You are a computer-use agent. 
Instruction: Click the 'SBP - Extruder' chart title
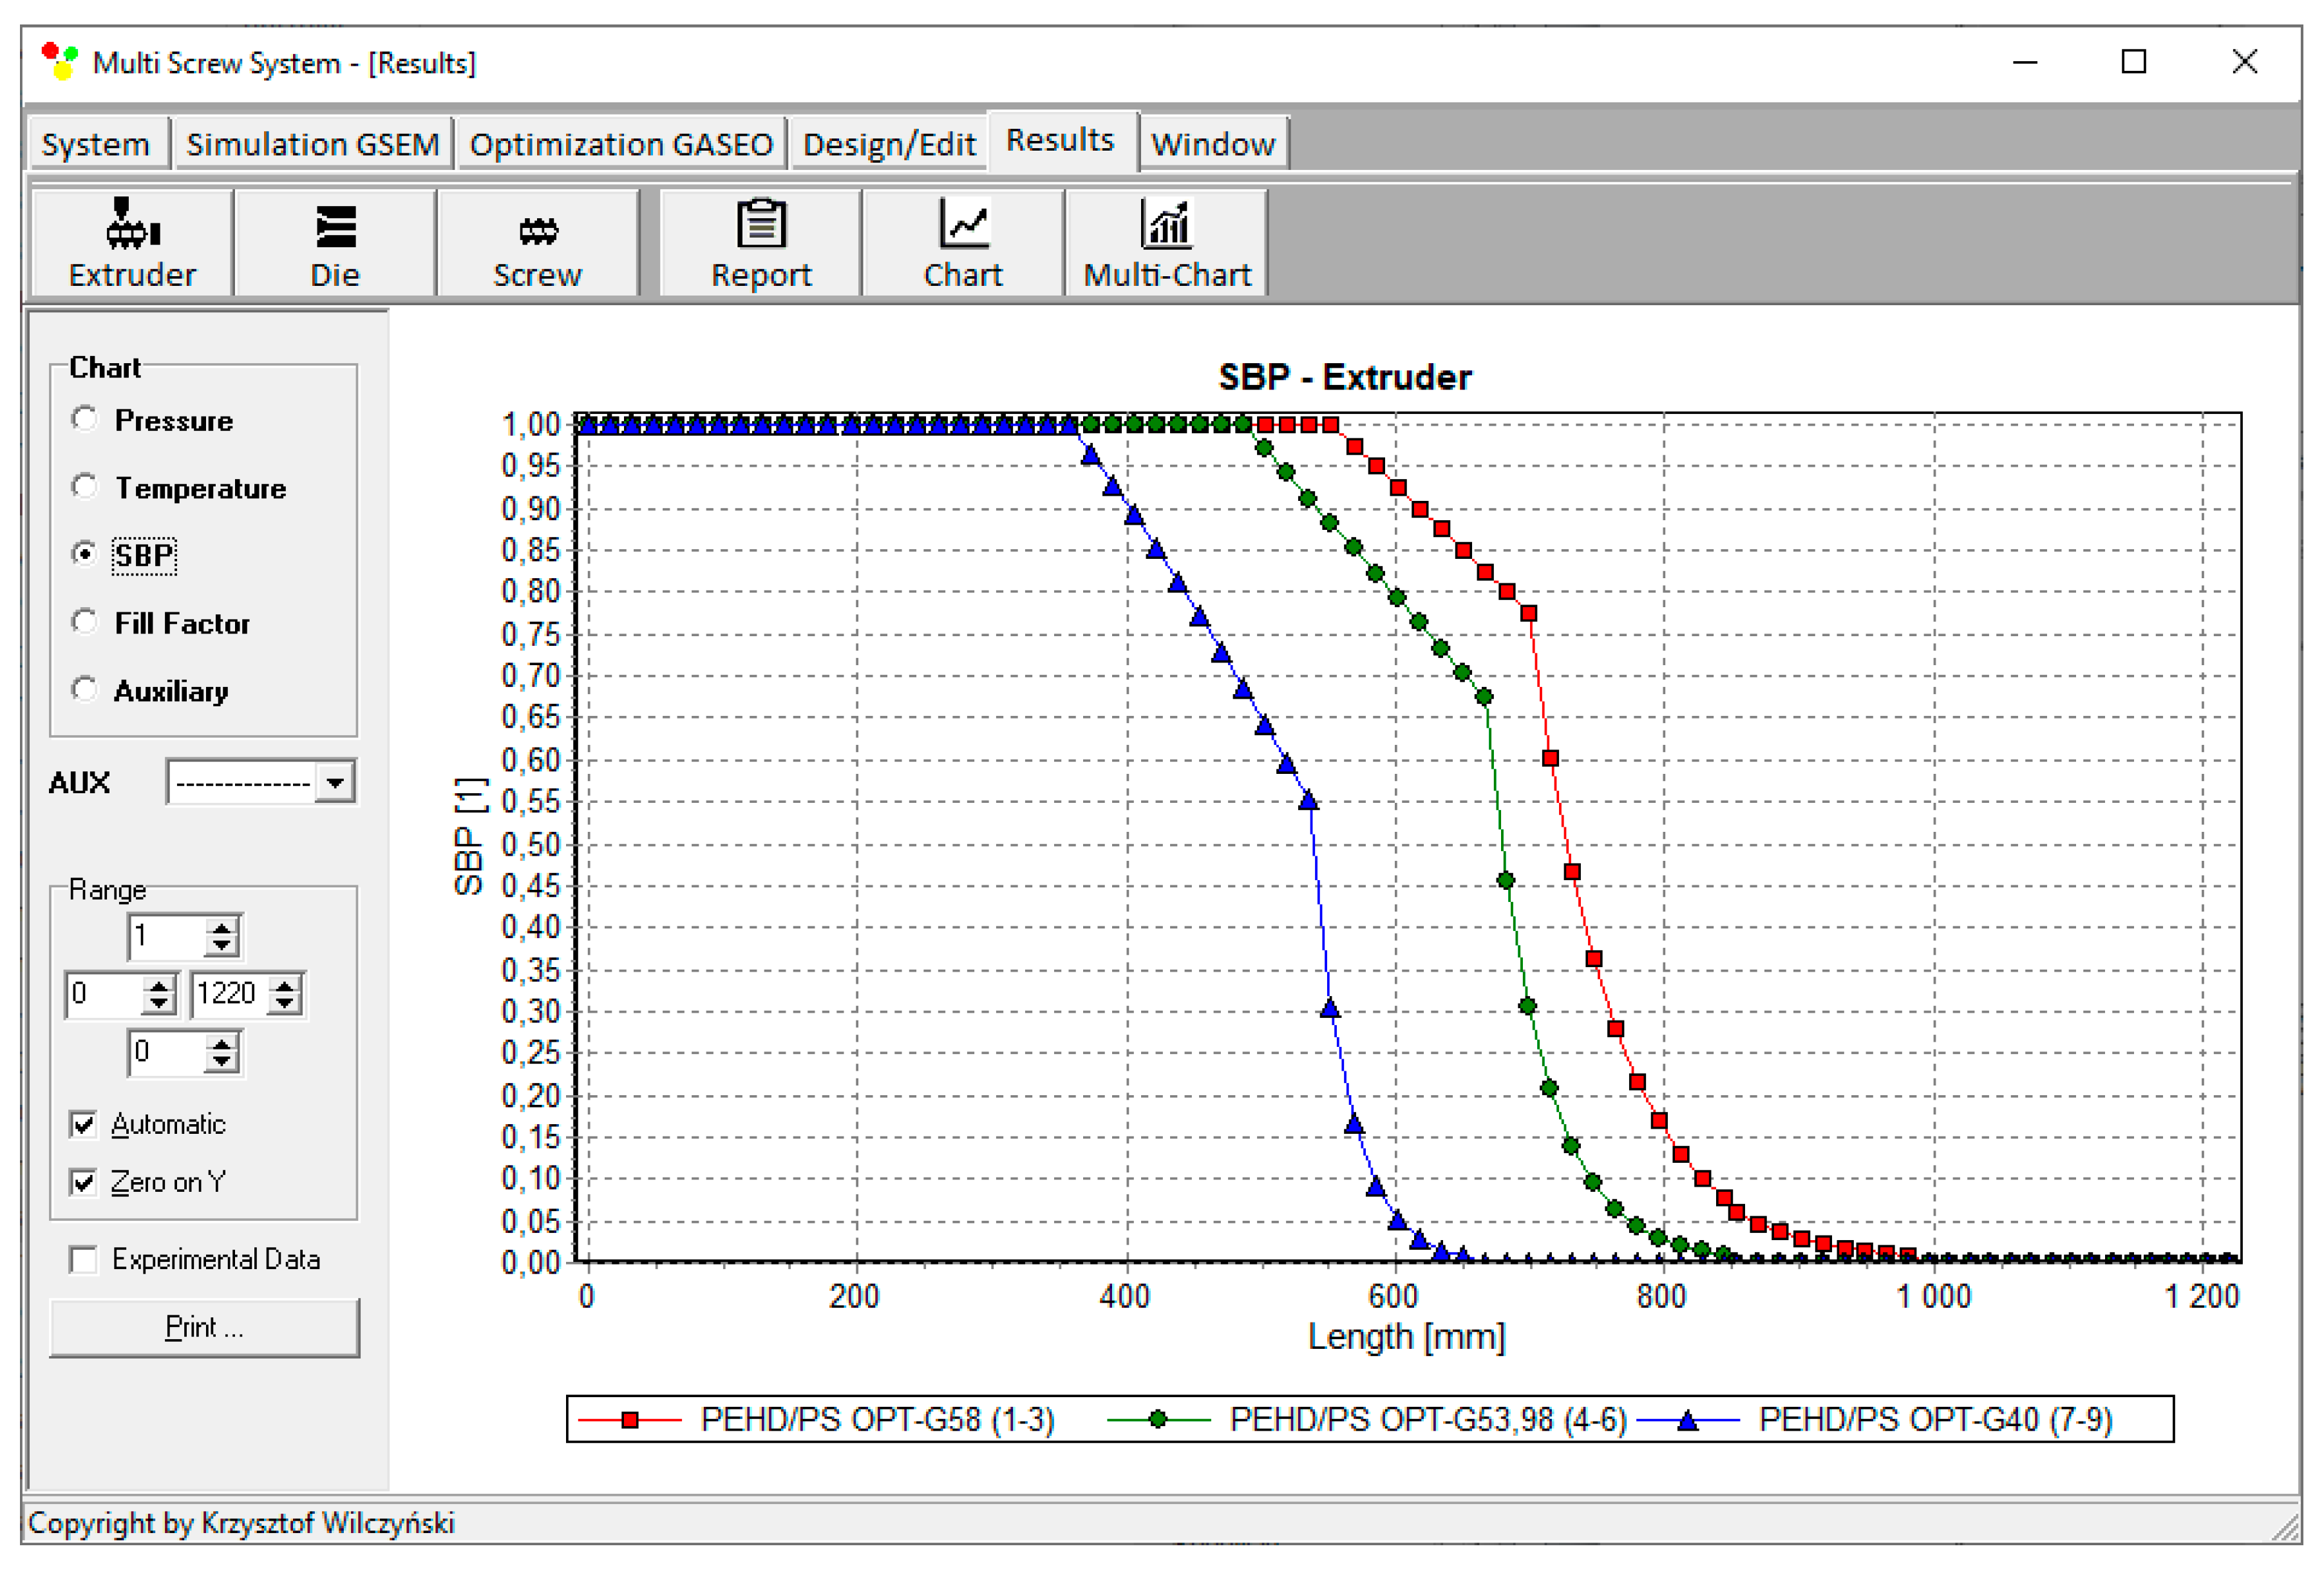1344,377
